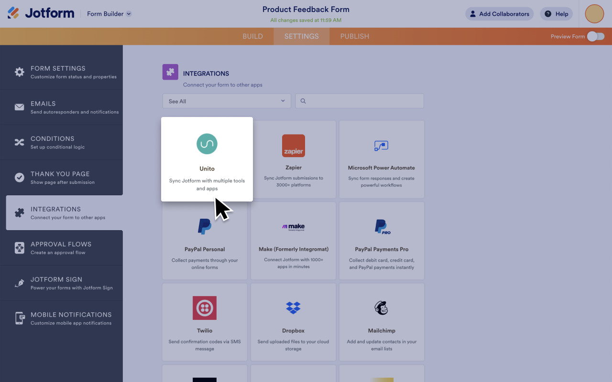Open Form Settings in the sidebar
612x382 pixels.
tap(64, 72)
